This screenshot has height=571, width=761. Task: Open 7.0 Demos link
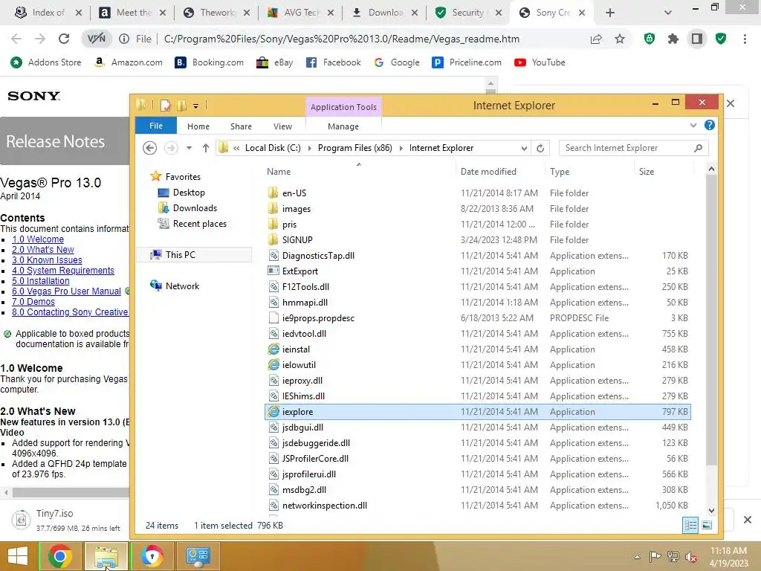(33, 302)
